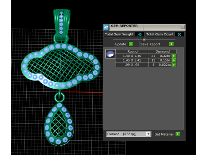Click the green arrow for the 1.45 X 1.45 row

coord(174,60)
